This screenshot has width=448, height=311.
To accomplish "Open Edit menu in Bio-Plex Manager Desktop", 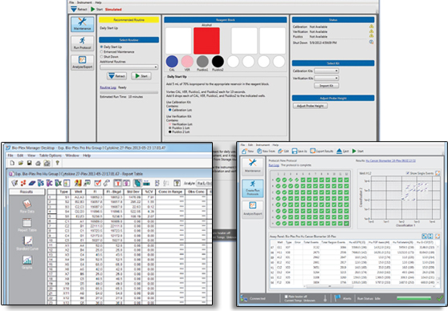I will coord(20,155).
